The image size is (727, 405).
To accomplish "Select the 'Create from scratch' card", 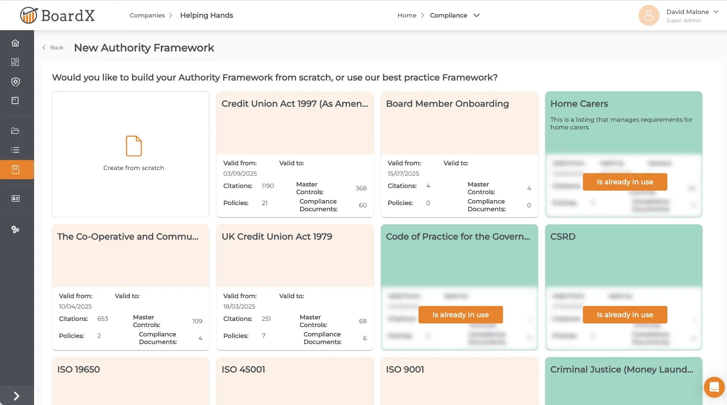I will [130, 154].
